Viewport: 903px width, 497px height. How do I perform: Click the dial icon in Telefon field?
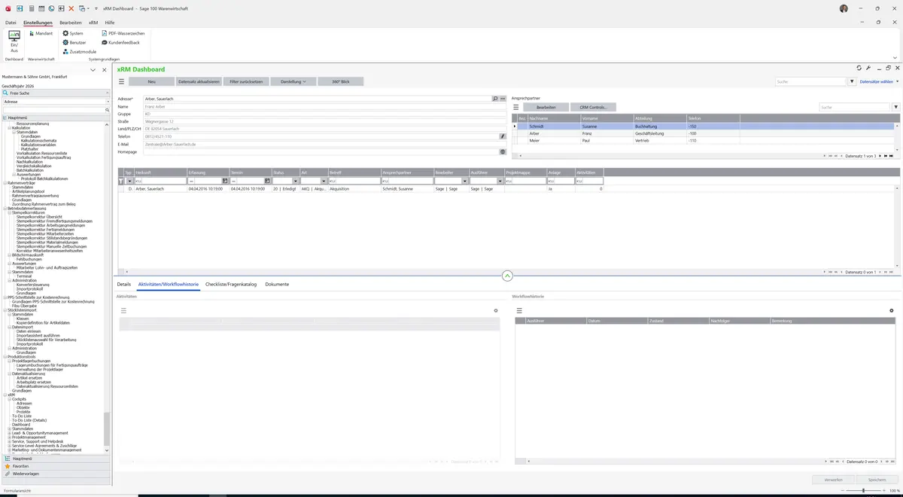[x=503, y=136]
